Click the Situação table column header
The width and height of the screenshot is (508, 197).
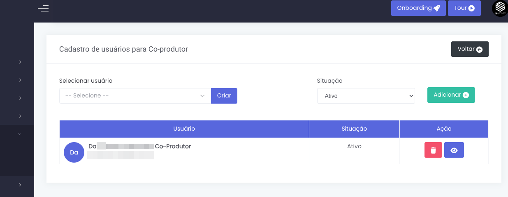tap(354, 129)
